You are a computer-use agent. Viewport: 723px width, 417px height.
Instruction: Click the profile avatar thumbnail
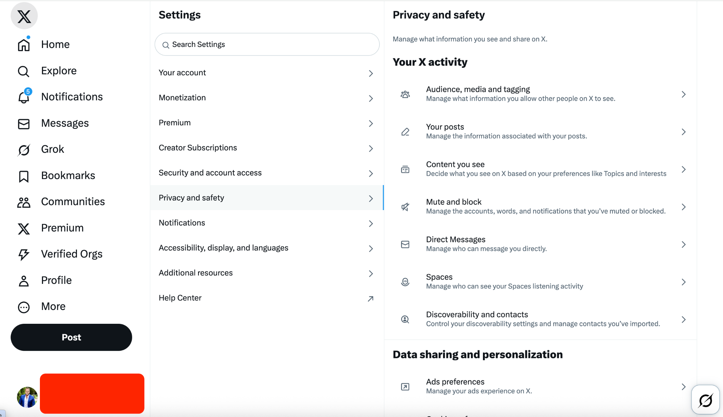coord(27,397)
